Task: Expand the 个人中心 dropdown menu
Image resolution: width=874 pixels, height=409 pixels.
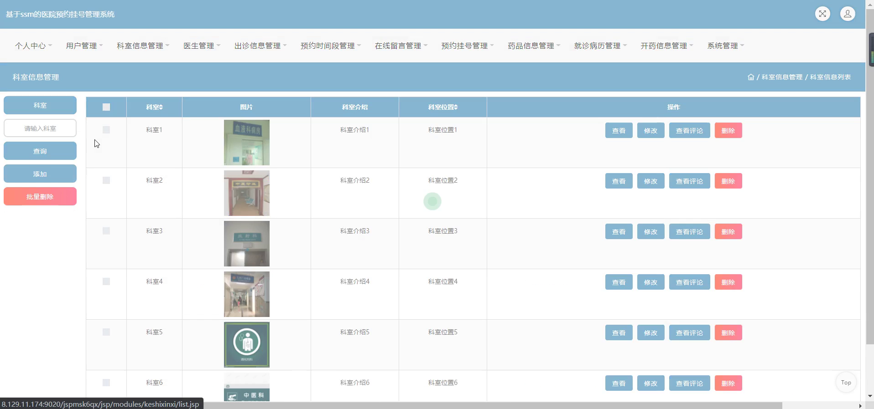Action: click(33, 46)
